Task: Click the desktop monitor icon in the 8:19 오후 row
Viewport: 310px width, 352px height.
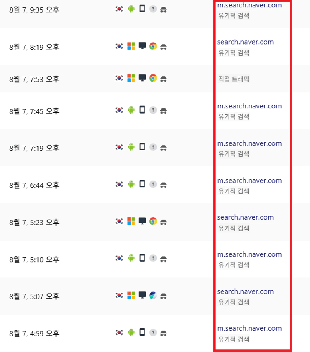Action: (142, 46)
